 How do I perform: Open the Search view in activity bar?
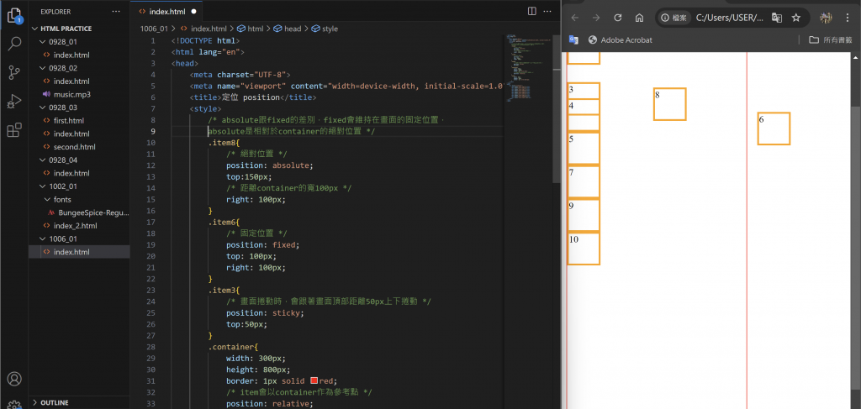14,44
